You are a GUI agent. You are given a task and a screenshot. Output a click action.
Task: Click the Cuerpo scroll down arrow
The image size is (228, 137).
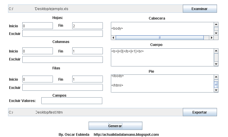[216, 64]
